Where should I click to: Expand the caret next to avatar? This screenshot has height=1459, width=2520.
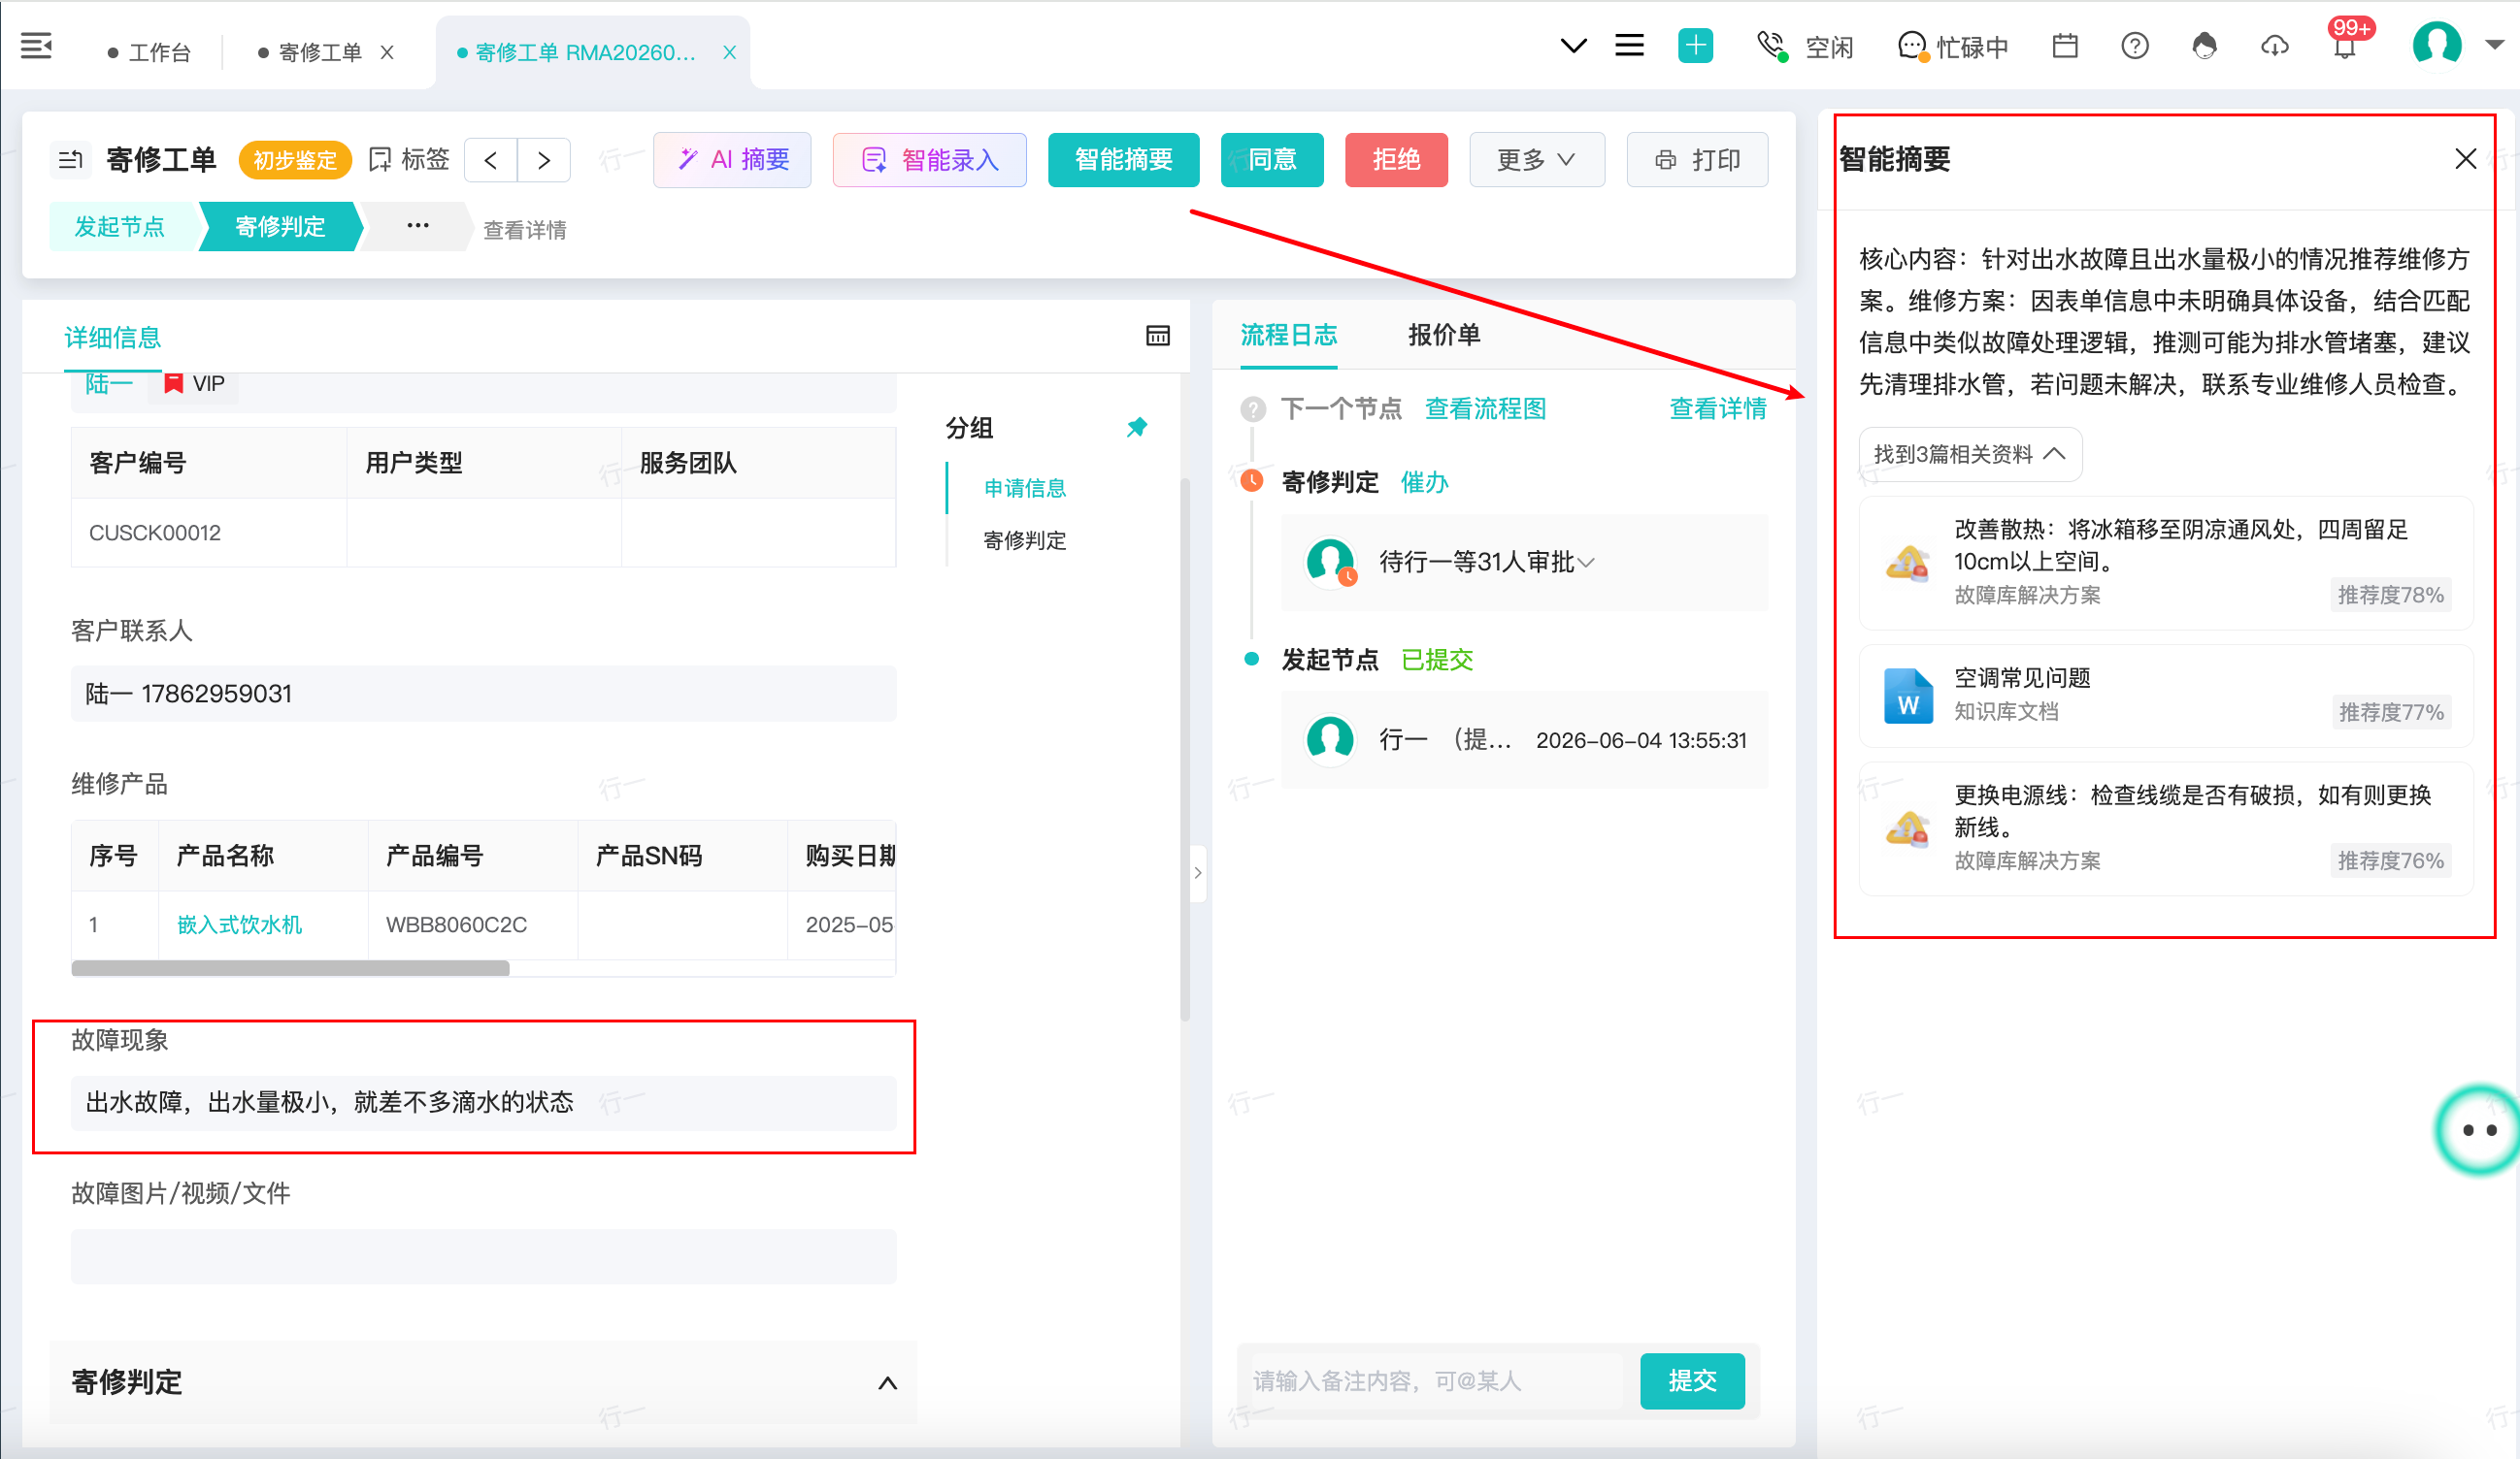point(2495,45)
